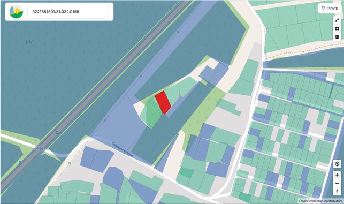344x204 pixels.
Task: Locate my position with geolocate button
Action: tap(337, 164)
